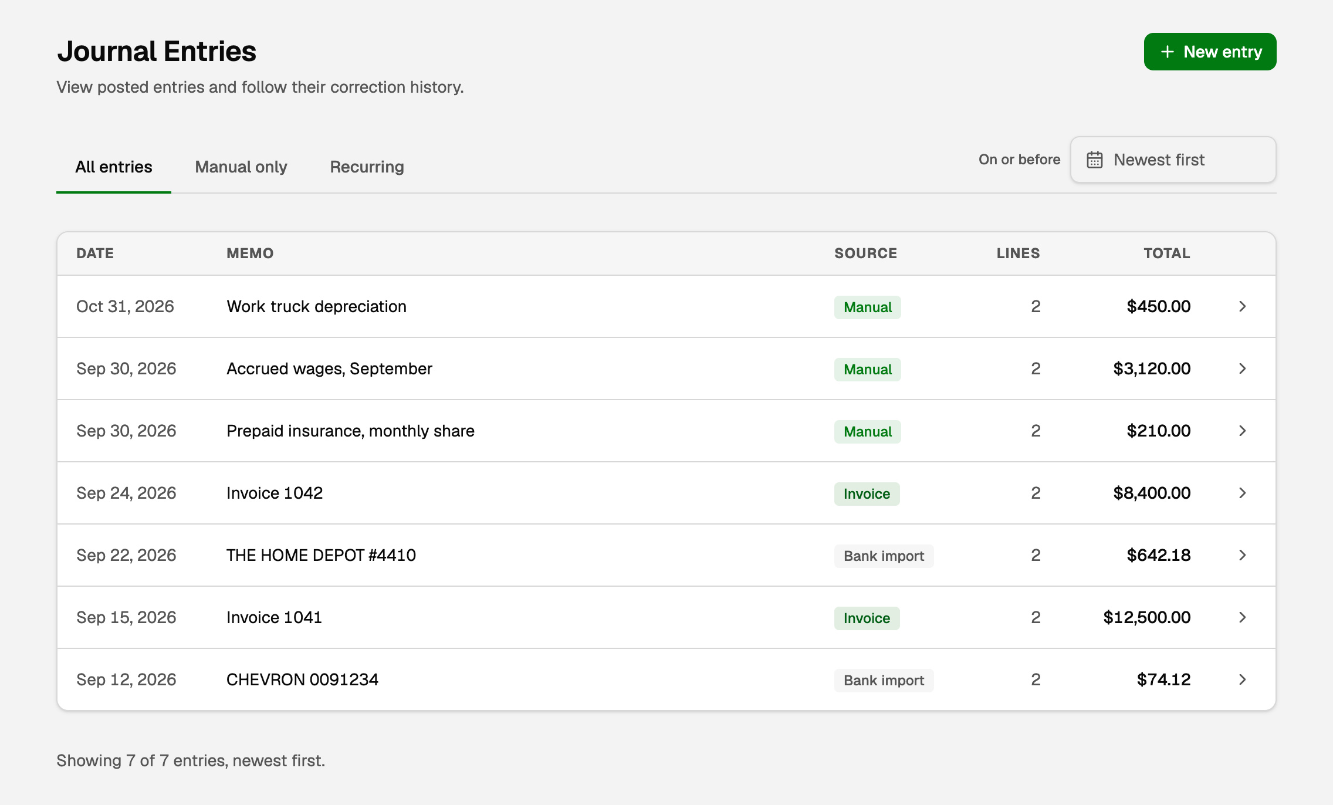Expand CHEVRON 0091234 row chevron
The height and width of the screenshot is (805, 1333).
click(1242, 679)
